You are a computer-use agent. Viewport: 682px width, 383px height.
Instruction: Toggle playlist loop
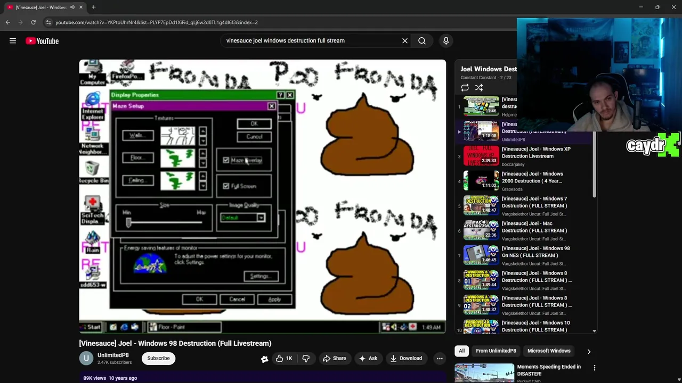[465, 88]
